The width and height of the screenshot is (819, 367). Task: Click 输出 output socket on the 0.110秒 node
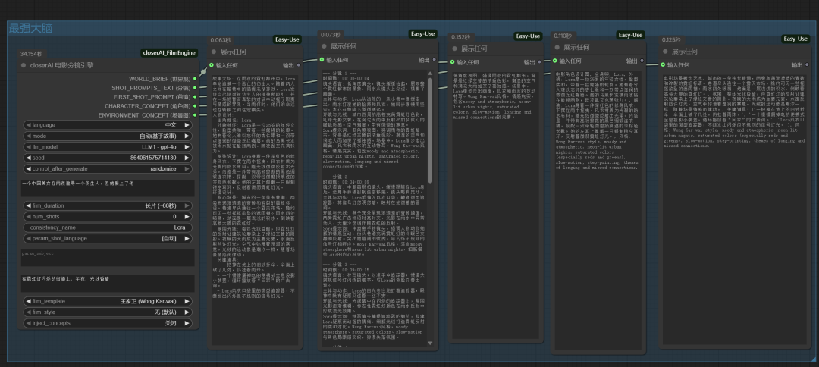click(x=643, y=61)
